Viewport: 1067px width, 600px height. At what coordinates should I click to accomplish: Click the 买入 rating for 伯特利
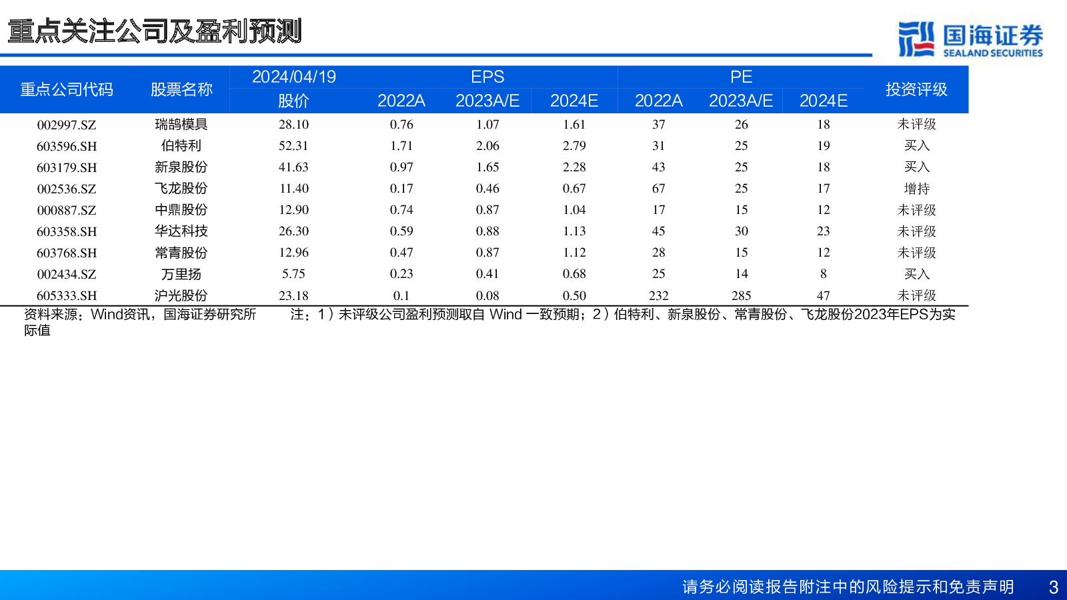[x=917, y=146]
